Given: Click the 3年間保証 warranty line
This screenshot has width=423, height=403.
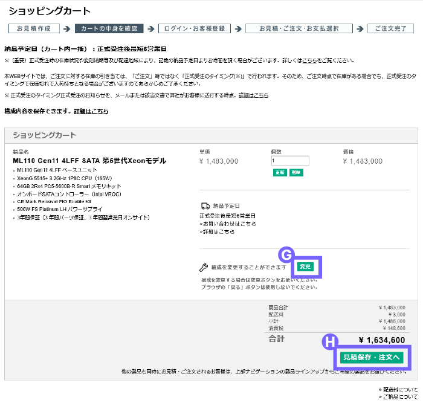Looking at the screenshot, I should [x=83, y=218].
